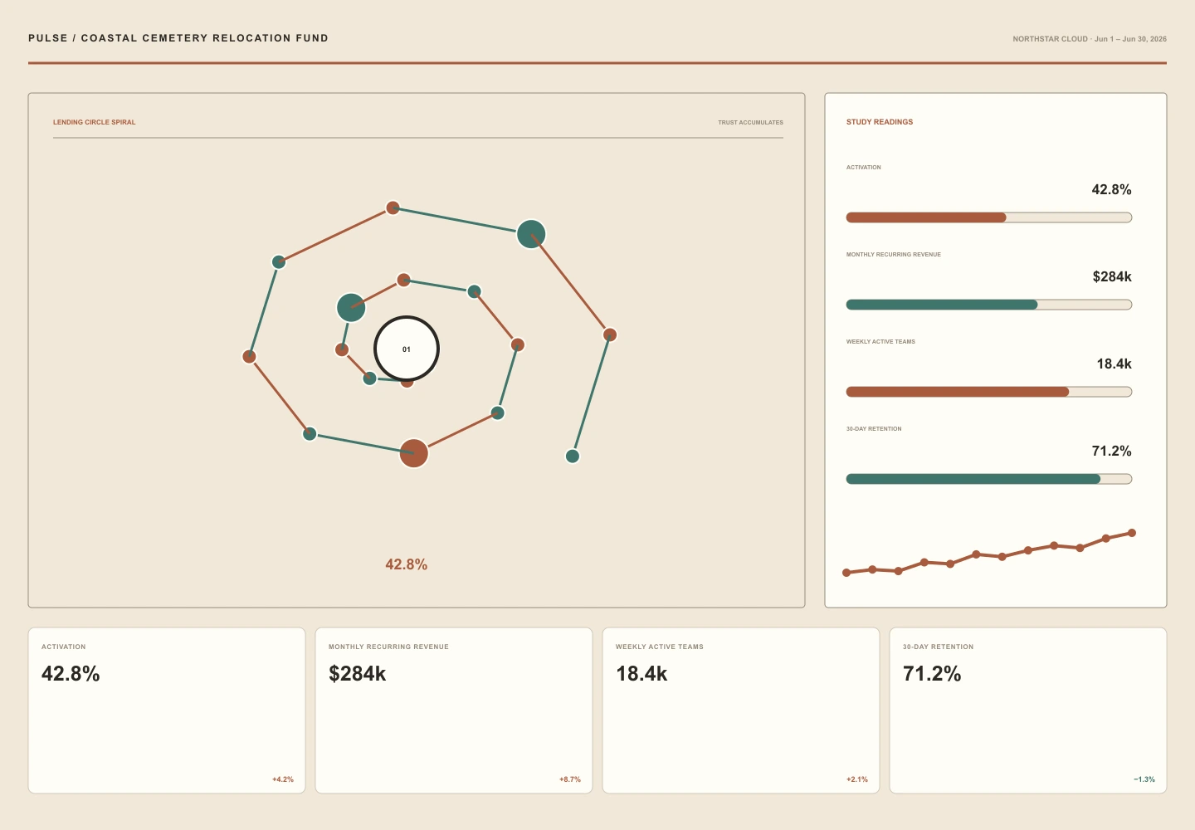This screenshot has width=1195, height=830.
Task: Select the 01 center node of the spiral
Action: click(x=407, y=349)
